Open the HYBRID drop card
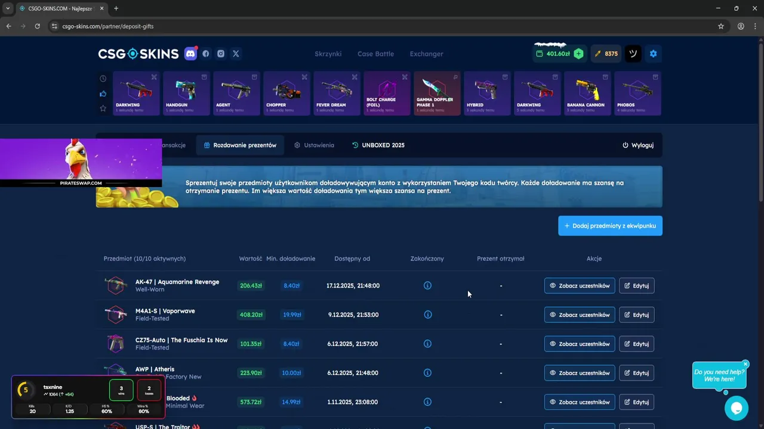Viewport: 764px width, 429px height. click(x=487, y=94)
